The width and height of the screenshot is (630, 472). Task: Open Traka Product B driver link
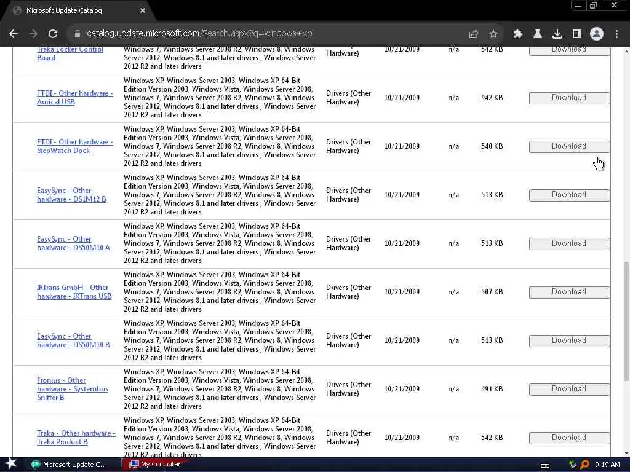76,438
